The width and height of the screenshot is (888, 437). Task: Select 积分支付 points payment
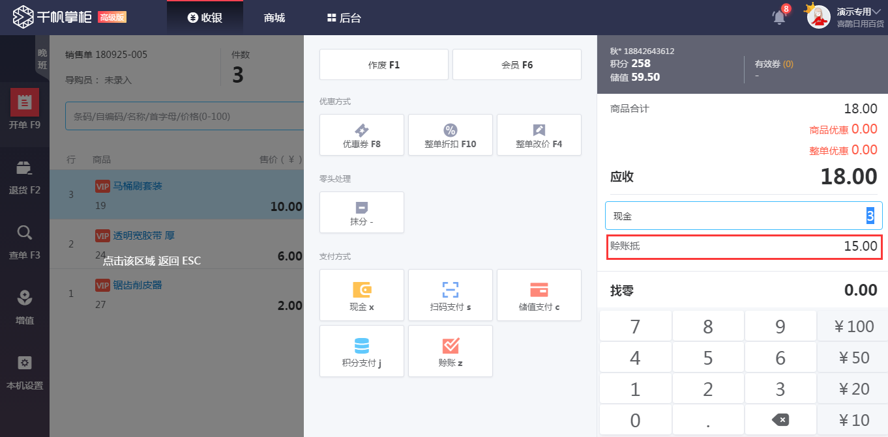point(361,351)
